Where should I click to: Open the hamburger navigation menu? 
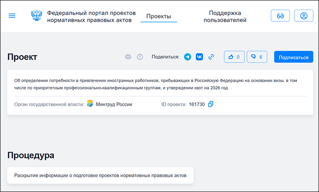click(x=12, y=16)
